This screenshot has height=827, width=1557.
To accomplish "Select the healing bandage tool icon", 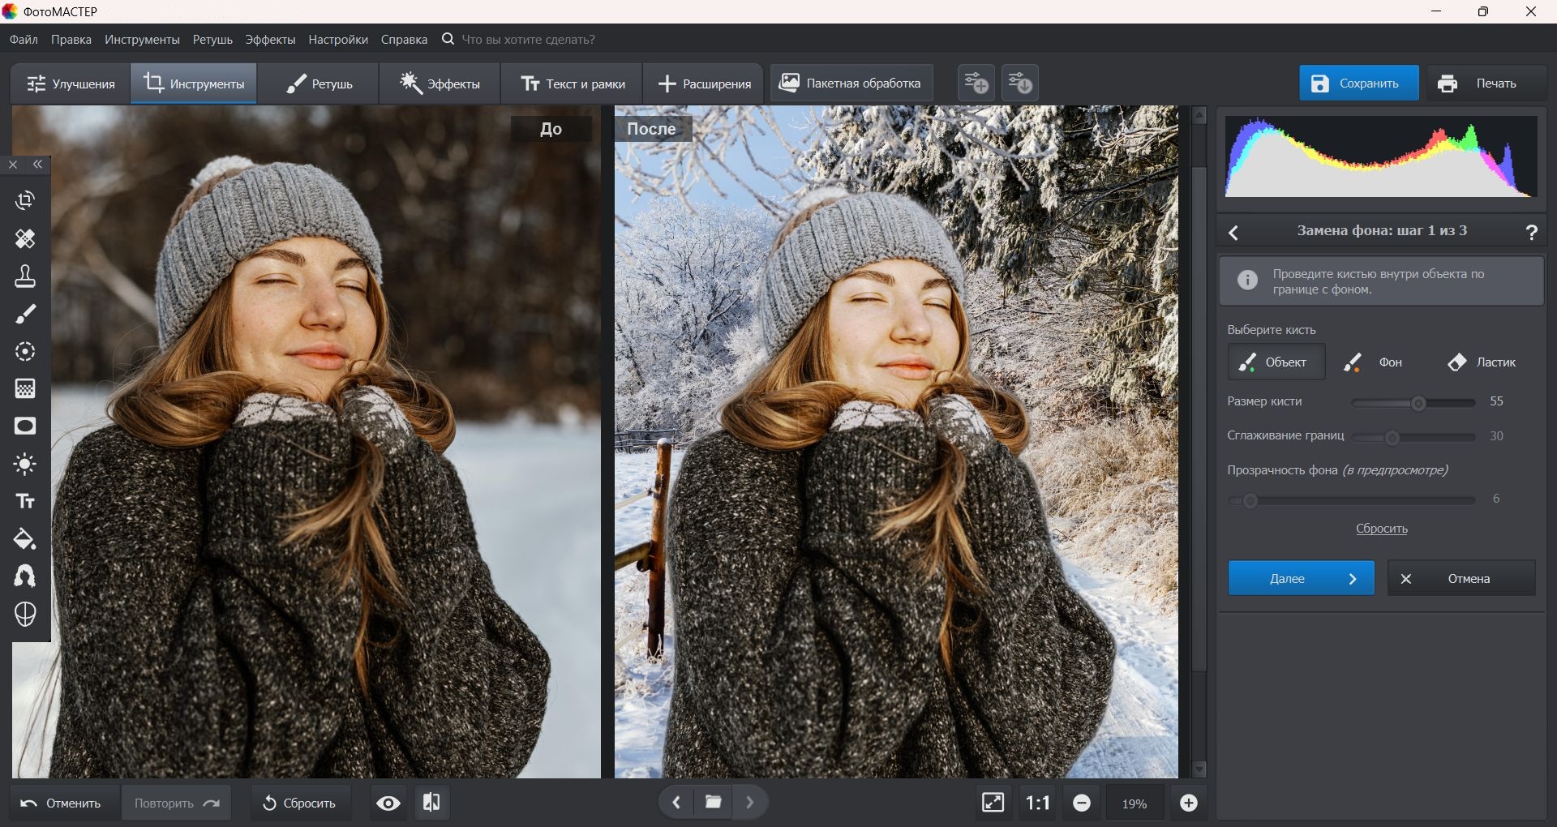I will (x=25, y=238).
